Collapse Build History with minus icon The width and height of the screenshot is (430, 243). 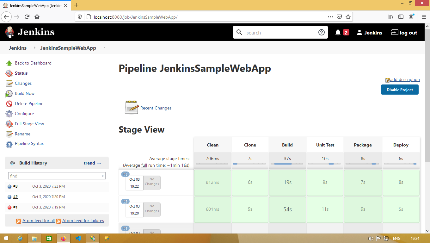(99, 164)
